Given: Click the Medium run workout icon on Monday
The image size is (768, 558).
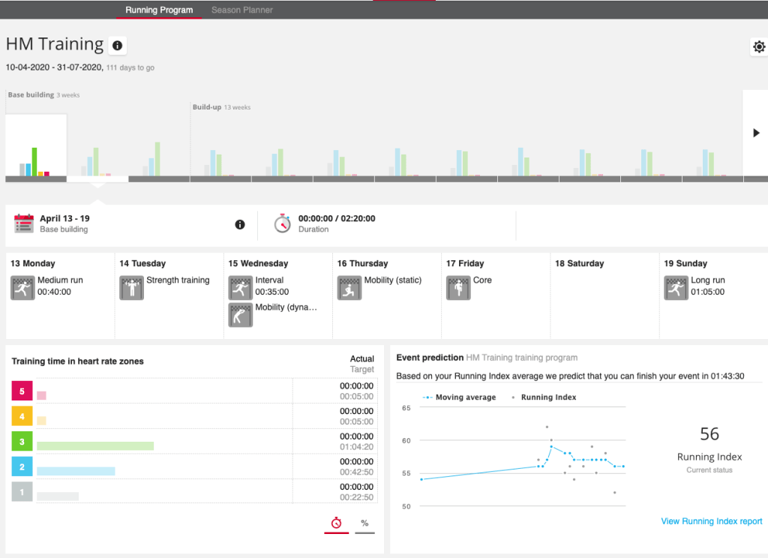Looking at the screenshot, I should (x=22, y=288).
